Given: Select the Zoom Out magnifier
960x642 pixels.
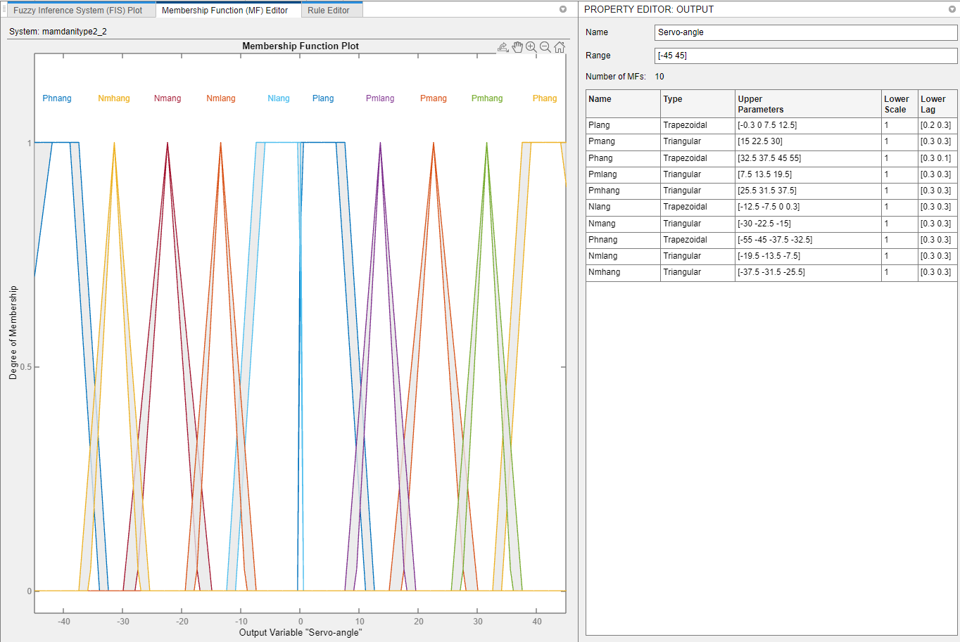Looking at the screenshot, I should coord(545,47).
